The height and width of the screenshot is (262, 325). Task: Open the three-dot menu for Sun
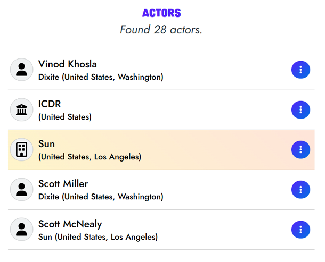click(300, 149)
